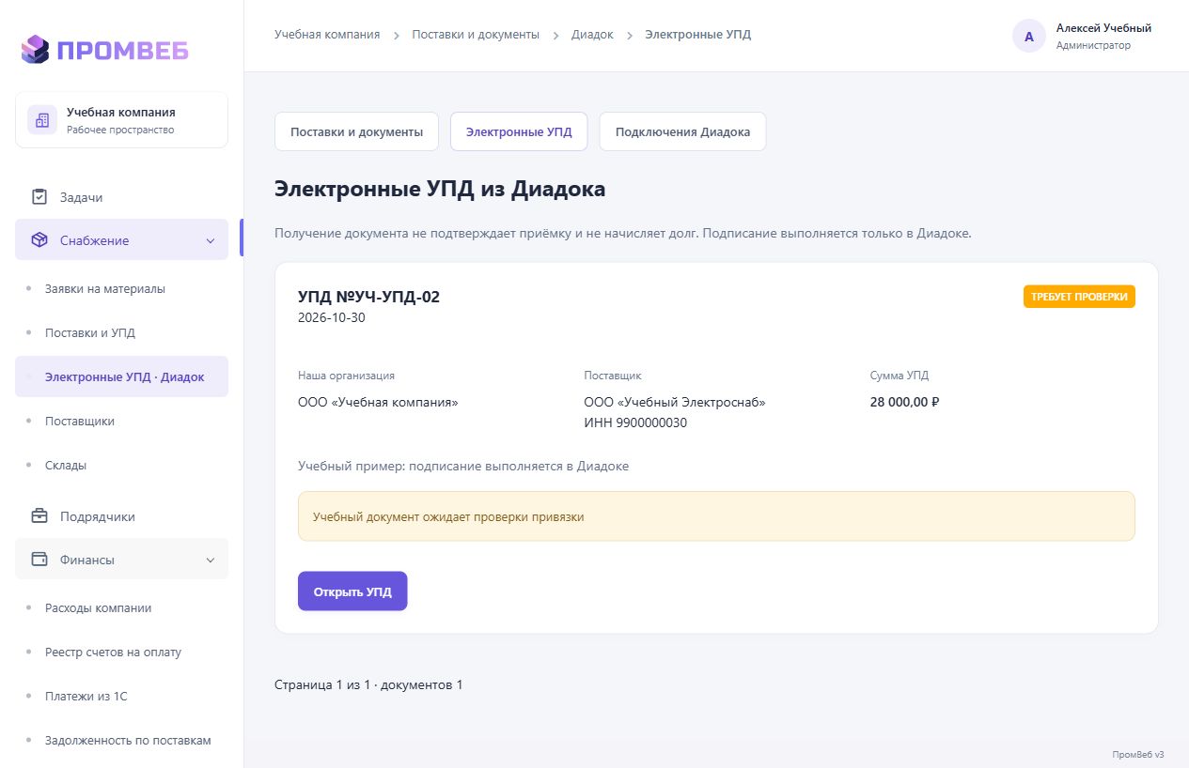
Task: Click the УПД №УЧ-УПД-02 title
Action: coord(368,297)
